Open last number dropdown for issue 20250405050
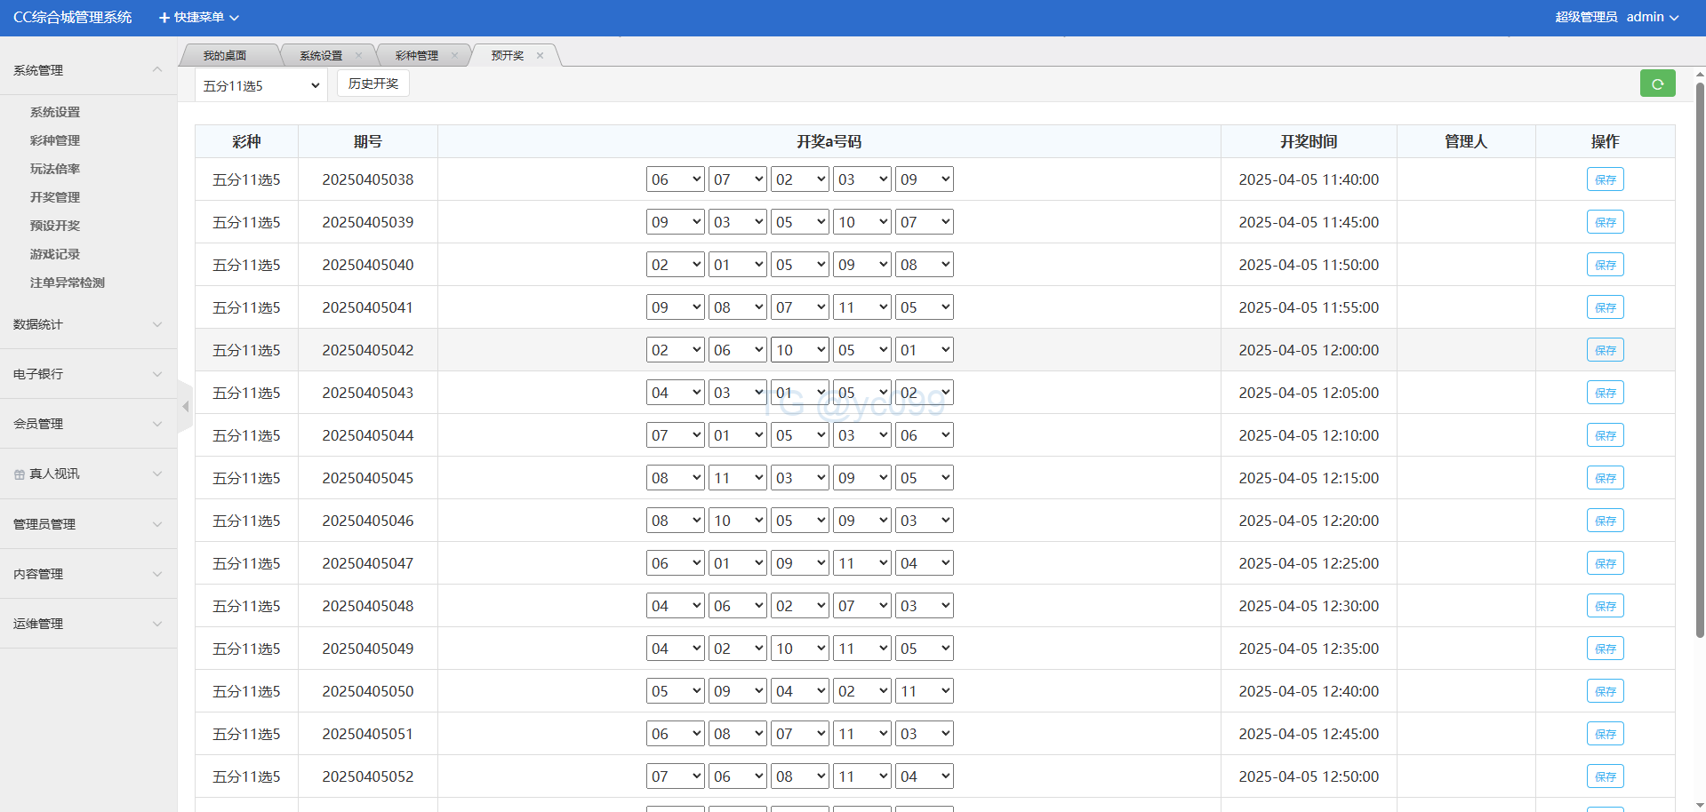The width and height of the screenshot is (1706, 812). click(924, 691)
